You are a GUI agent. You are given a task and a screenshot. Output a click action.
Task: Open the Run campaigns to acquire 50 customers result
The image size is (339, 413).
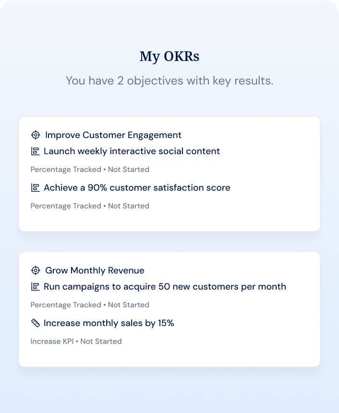click(x=165, y=287)
